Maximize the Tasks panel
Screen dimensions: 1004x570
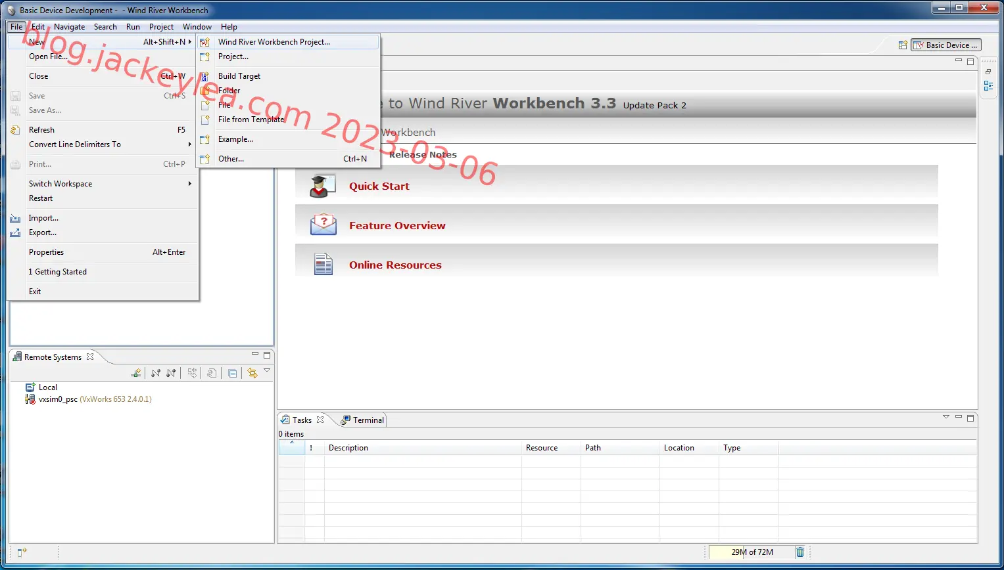pos(970,418)
